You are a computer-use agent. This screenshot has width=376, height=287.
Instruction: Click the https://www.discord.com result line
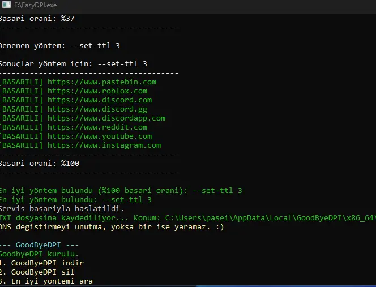(x=76, y=100)
